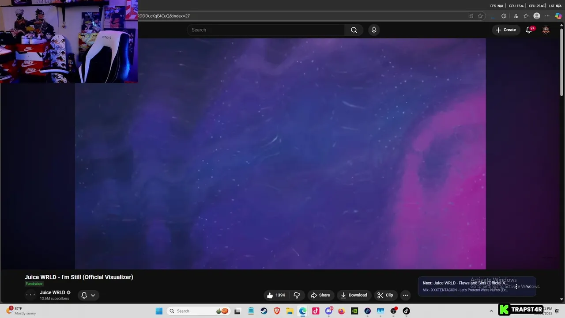Click the Windows taskbar Search box
565x318 pixels.
(x=198, y=311)
